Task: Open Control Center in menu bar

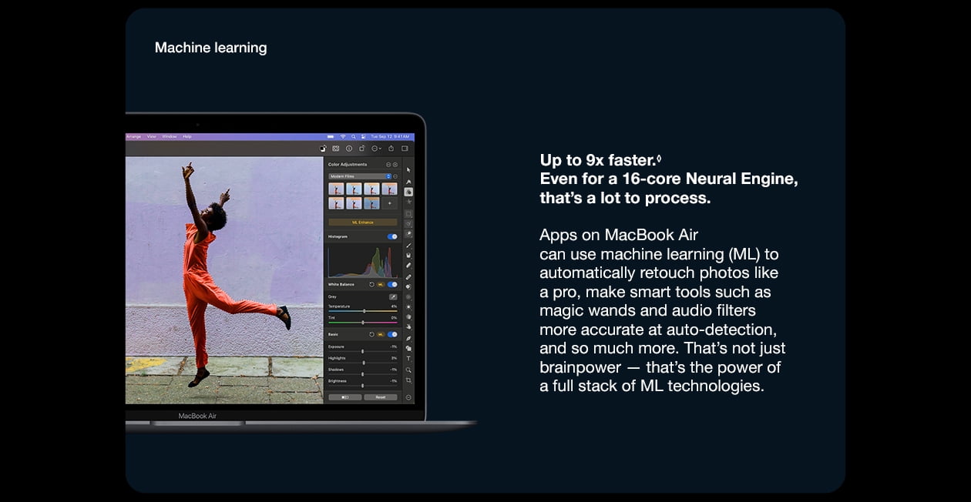Action: (x=363, y=136)
